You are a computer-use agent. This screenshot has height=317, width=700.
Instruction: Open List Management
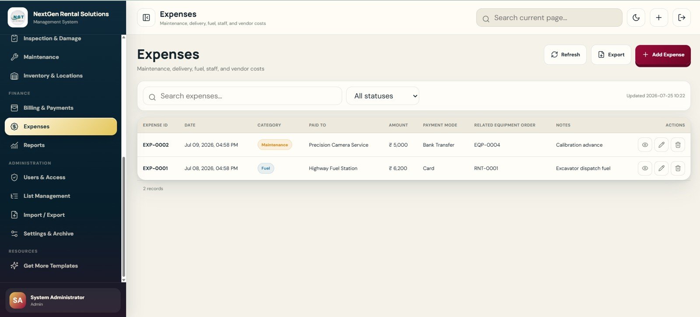coord(61,196)
